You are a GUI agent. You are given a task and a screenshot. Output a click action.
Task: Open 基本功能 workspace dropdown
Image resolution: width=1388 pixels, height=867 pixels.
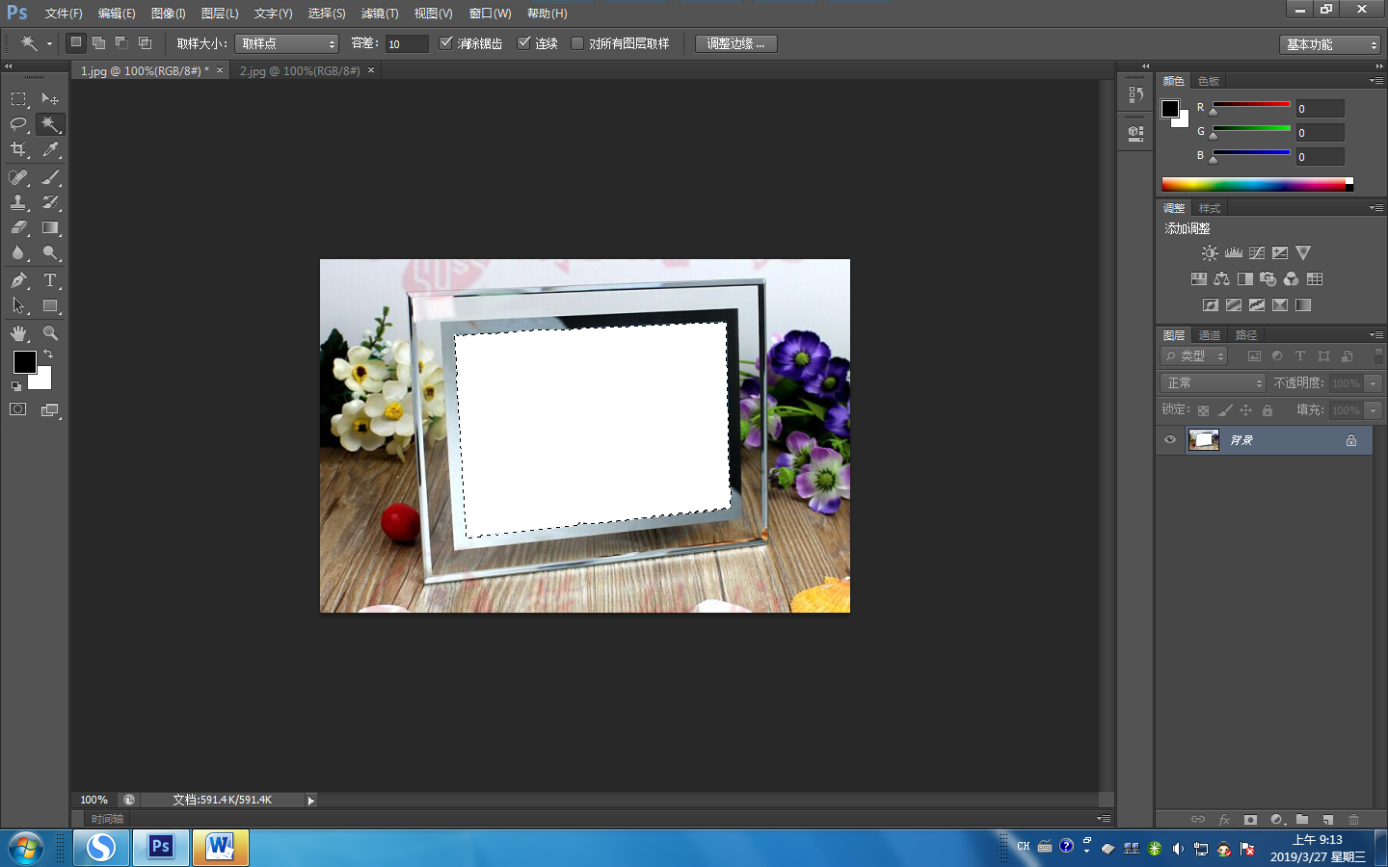[x=1330, y=44]
